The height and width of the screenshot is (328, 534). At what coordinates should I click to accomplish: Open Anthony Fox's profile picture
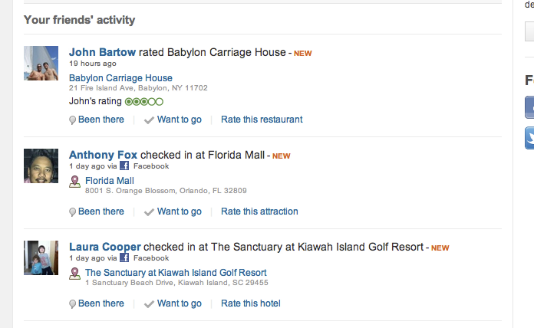41,166
